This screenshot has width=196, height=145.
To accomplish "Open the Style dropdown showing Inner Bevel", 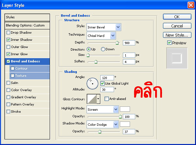I will coord(103,27).
